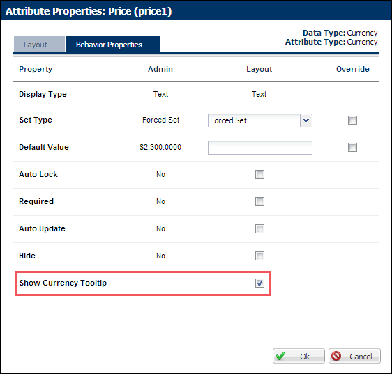Viewport: 392px width, 374px height.
Task: Switch to the Layout tab
Action: click(39, 45)
